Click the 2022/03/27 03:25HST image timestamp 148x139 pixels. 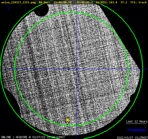coord(132,138)
